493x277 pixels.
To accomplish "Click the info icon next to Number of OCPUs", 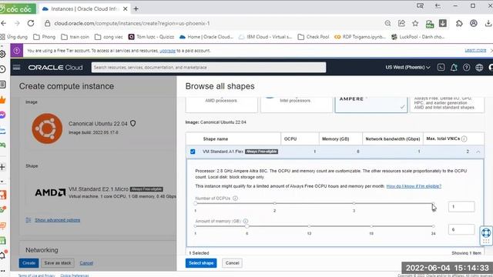I will pyautogui.click(x=235, y=199).
